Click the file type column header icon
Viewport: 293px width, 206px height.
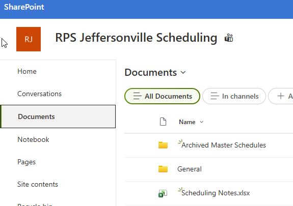163,122
